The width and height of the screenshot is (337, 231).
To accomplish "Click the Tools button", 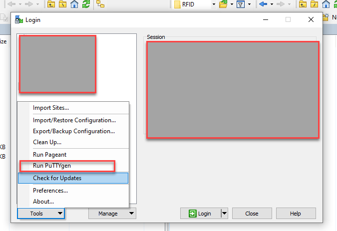I will click(41, 214).
